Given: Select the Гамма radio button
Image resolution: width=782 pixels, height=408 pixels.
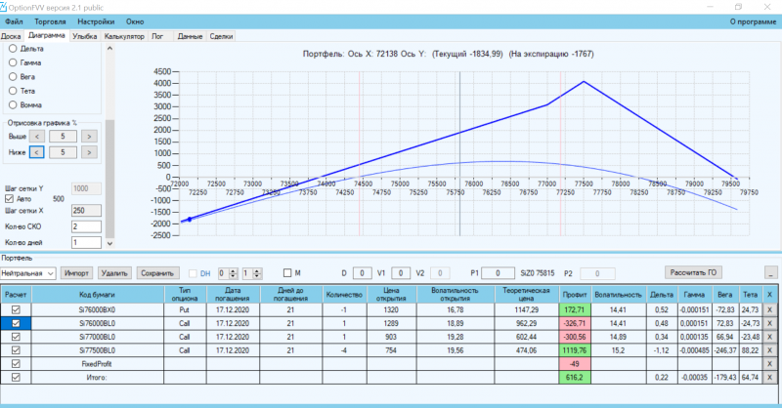Looking at the screenshot, I should 13,62.
